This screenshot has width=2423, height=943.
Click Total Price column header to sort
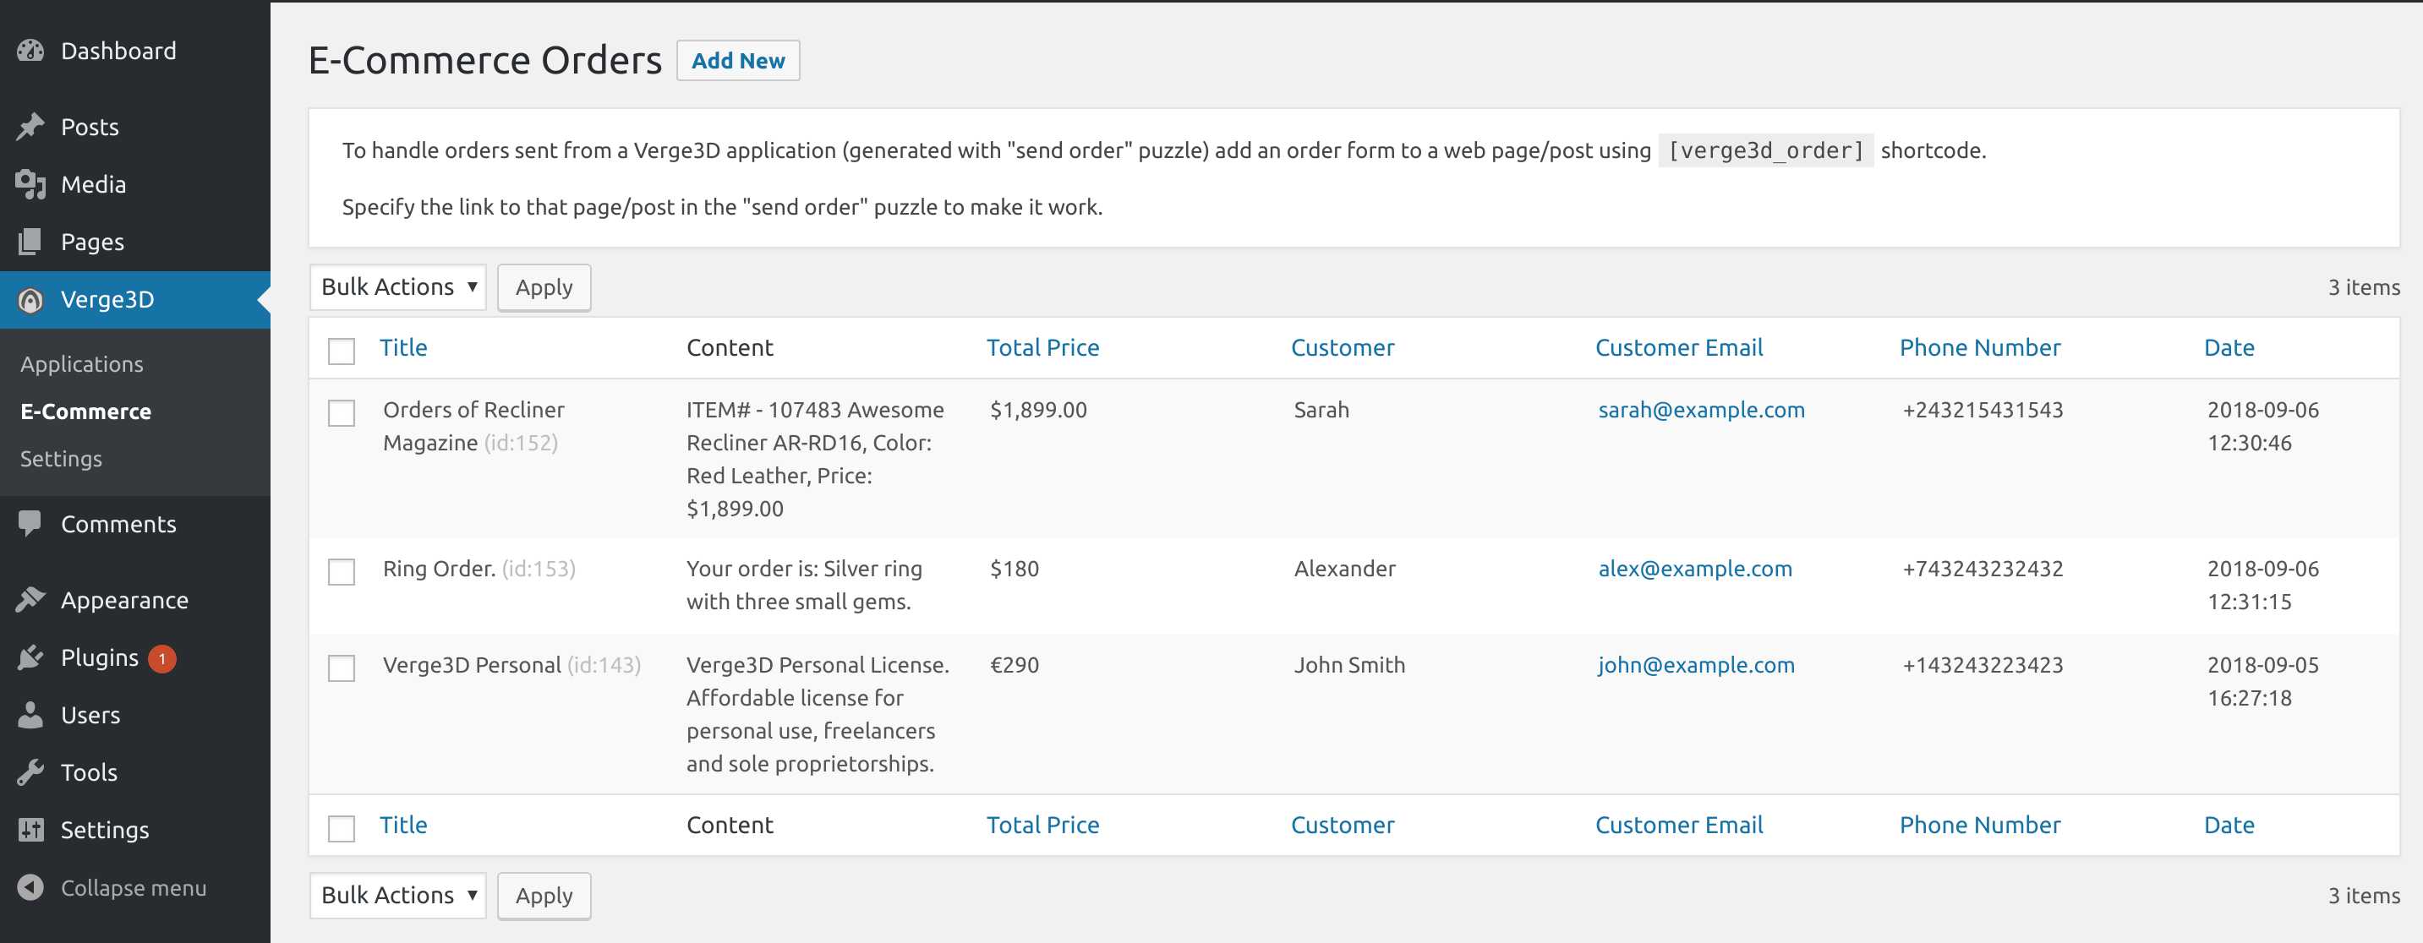point(1042,346)
